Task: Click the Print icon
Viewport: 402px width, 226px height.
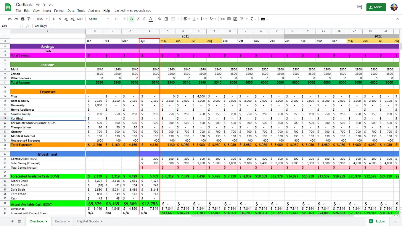Action: (x=22, y=19)
